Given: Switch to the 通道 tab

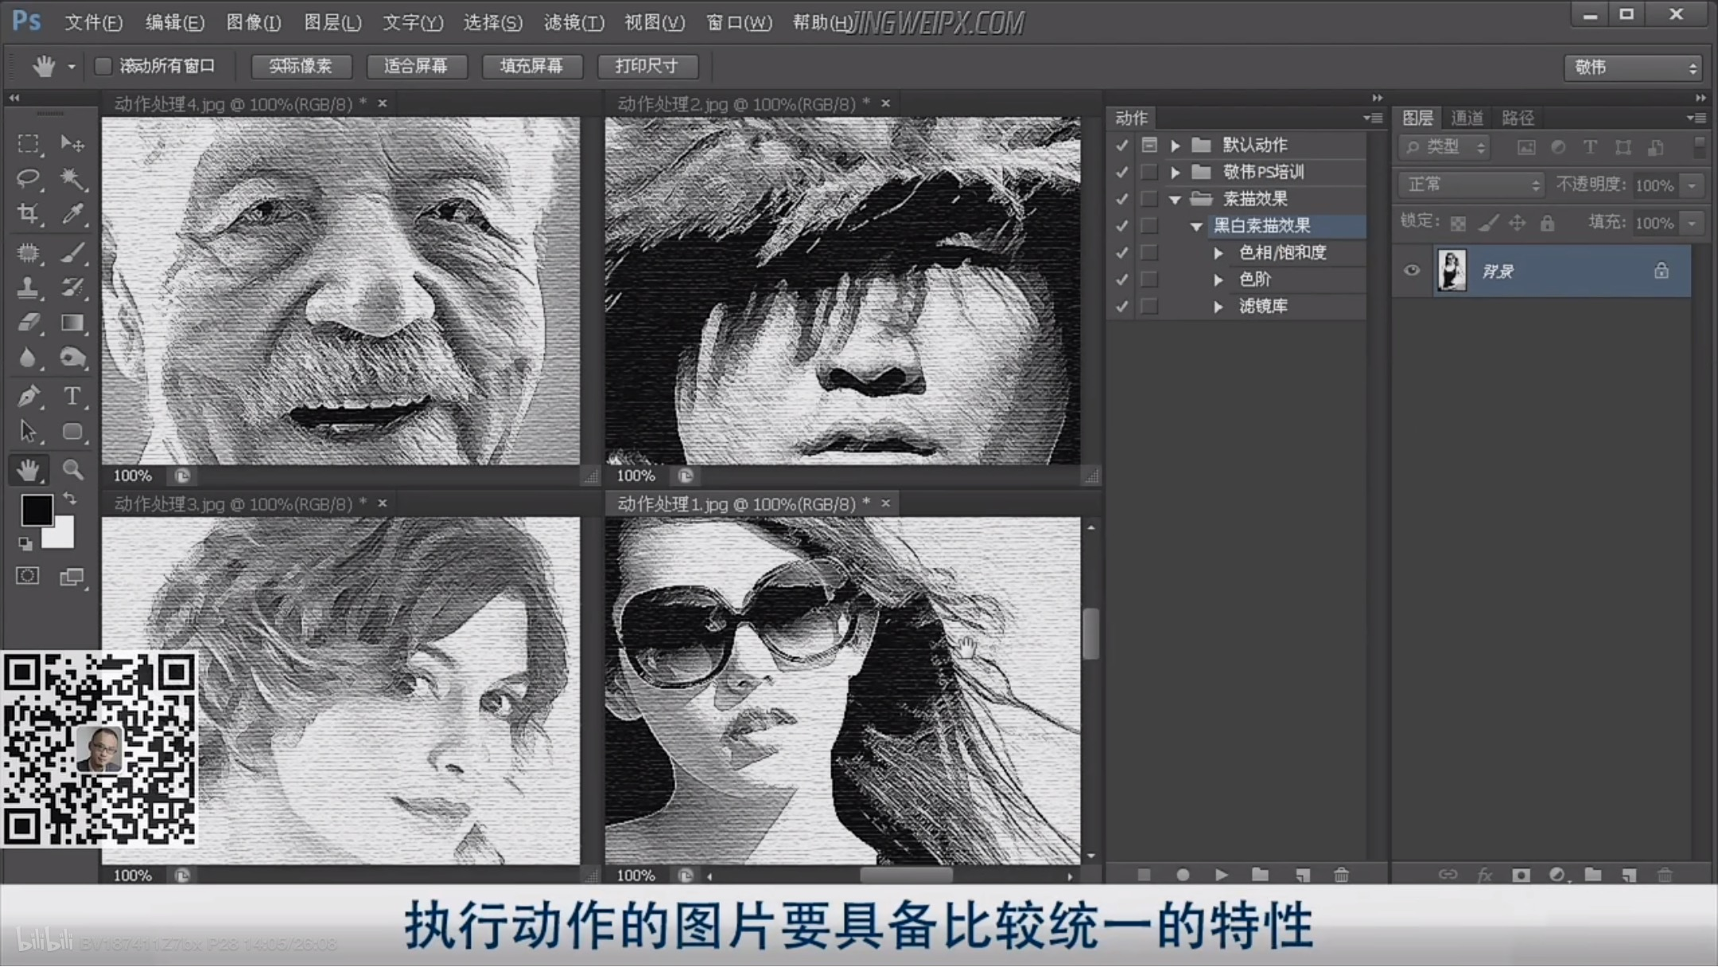Looking at the screenshot, I should pyautogui.click(x=1467, y=118).
